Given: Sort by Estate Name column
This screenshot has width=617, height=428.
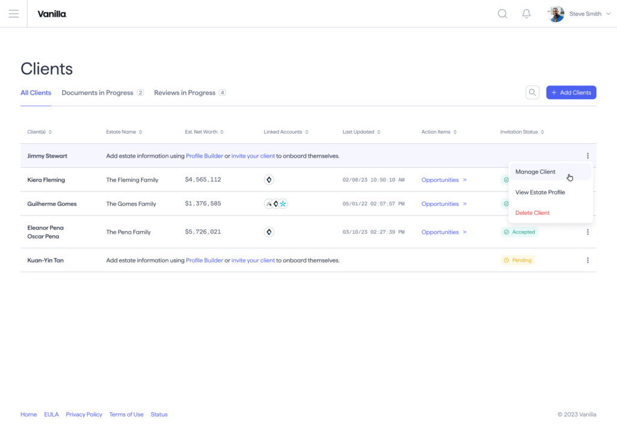Looking at the screenshot, I should [124, 132].
